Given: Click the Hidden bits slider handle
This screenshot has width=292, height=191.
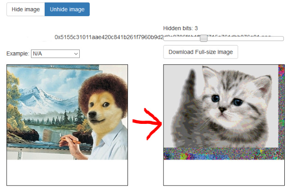Looking at the screenshot, I should tap(204, 38).
